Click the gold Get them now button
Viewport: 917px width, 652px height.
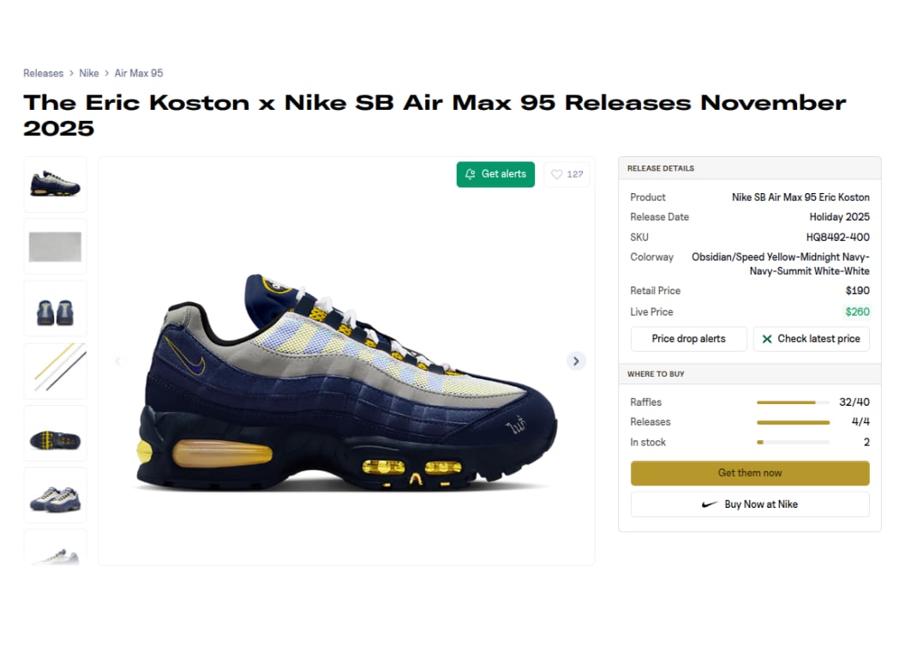[750, 473]
